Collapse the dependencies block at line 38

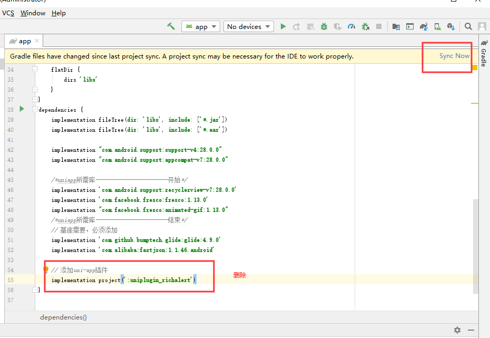(35, 110)
